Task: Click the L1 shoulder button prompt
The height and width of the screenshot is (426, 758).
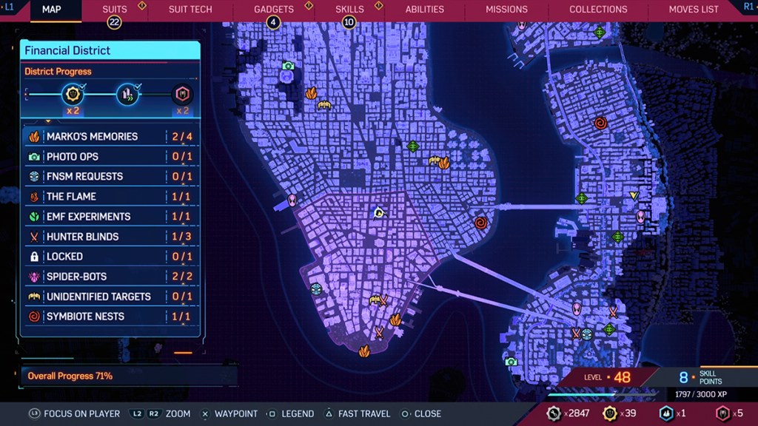Action: tap(9, 7)
